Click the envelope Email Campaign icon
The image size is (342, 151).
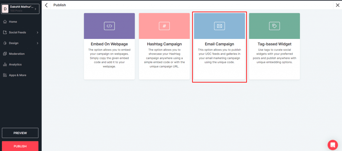coord(219,26)
